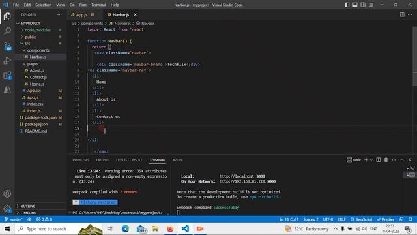Click the components breadcrumb segment
The height and width of the screenshot is (235, 417).
coord(92,23)
